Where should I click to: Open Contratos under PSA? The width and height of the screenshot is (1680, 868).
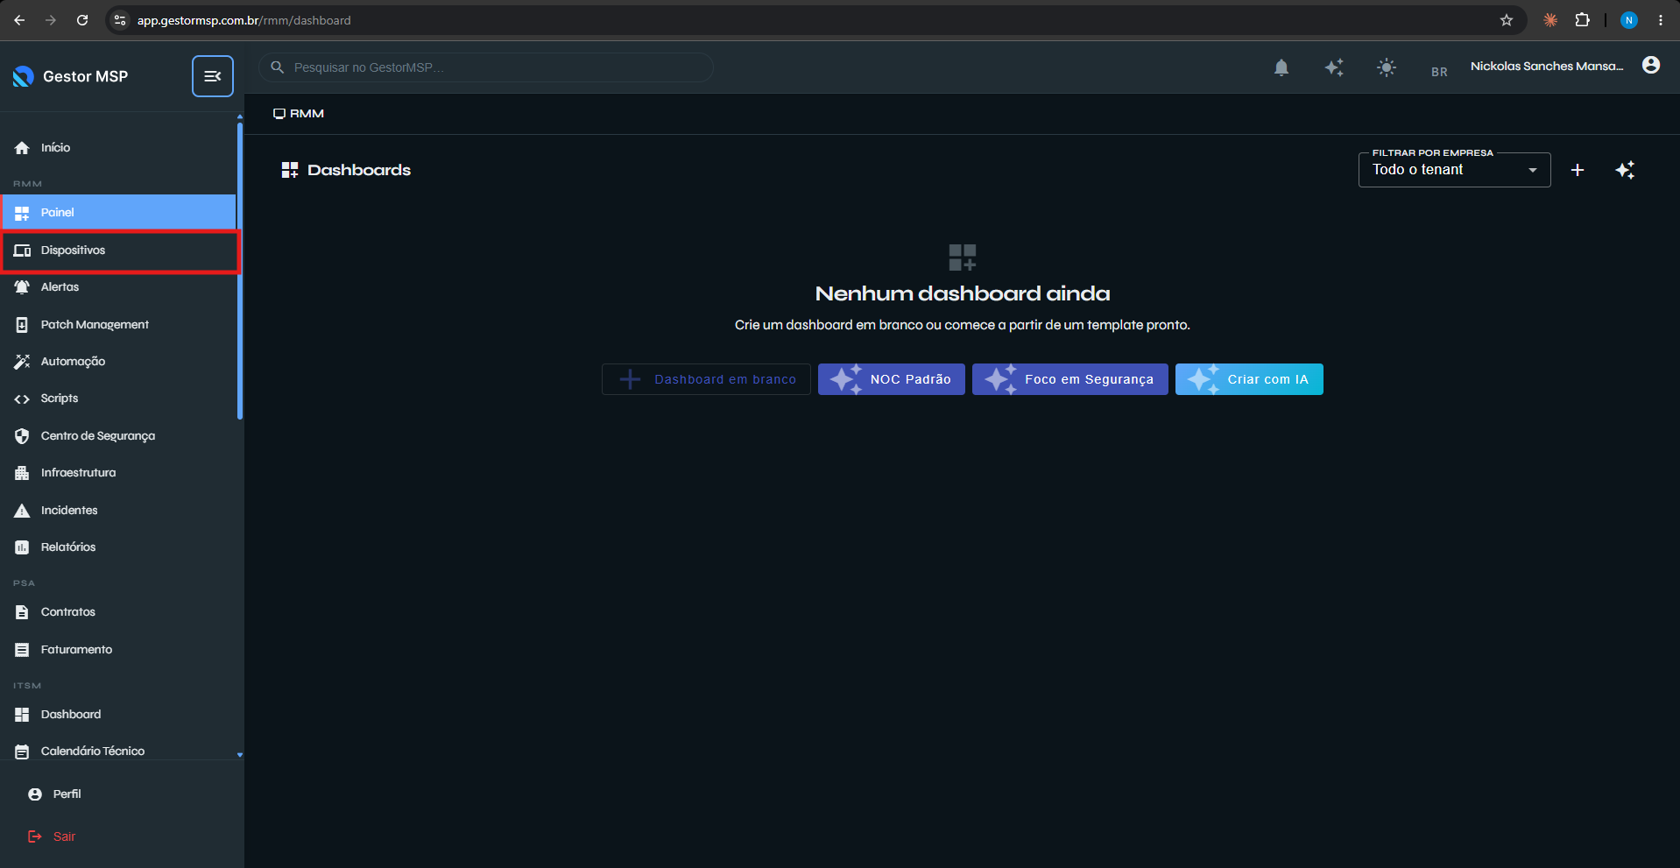pos(118,612)
